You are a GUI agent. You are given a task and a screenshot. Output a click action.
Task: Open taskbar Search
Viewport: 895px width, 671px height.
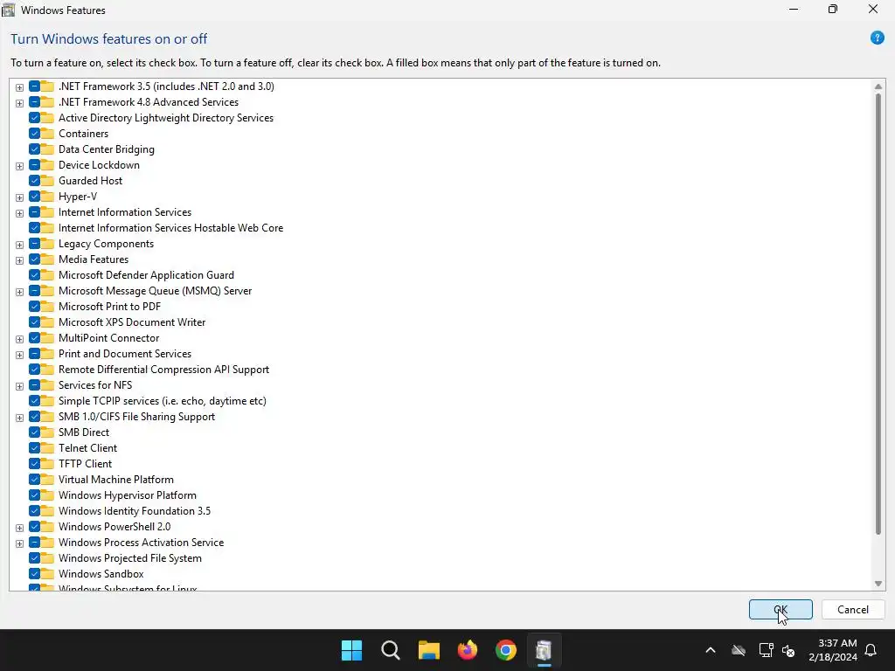(x=391, y=650)
